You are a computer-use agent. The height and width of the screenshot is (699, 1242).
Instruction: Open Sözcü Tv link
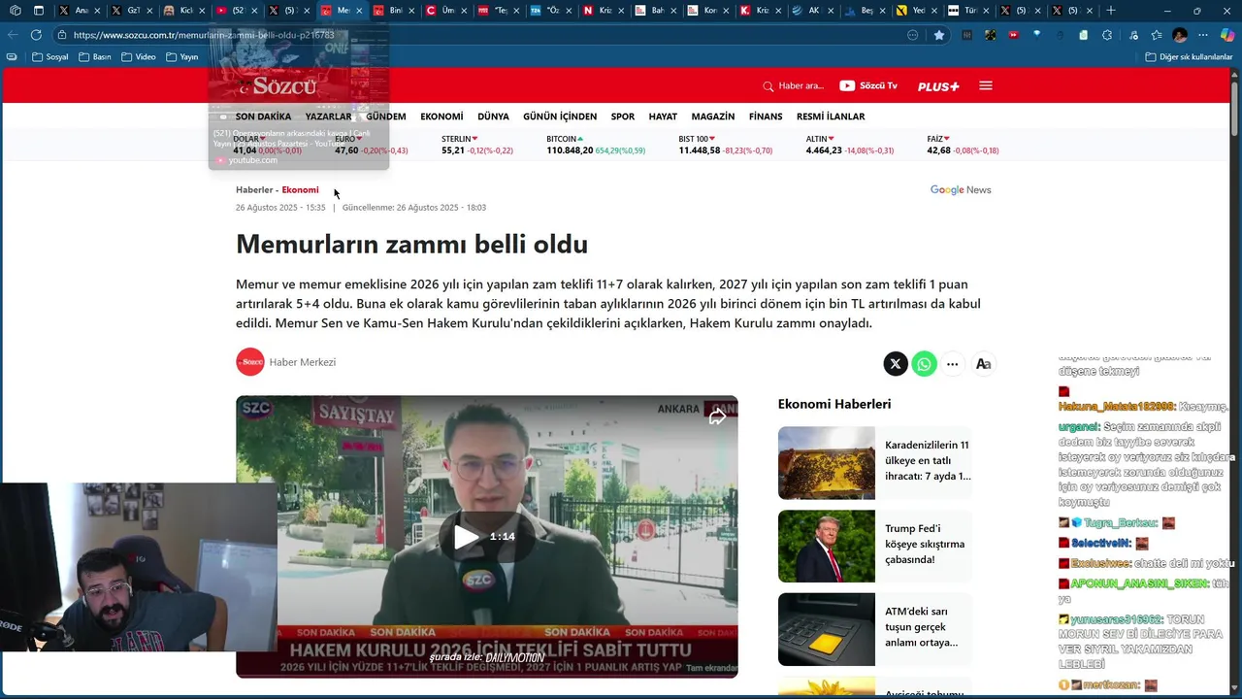pyautogui.click(x=868, y=85)
